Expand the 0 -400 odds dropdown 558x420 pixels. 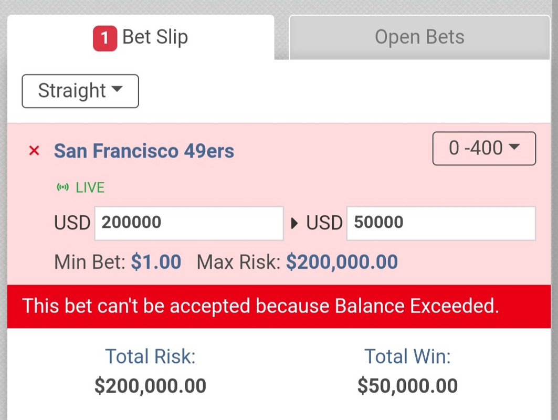[484, 149]
